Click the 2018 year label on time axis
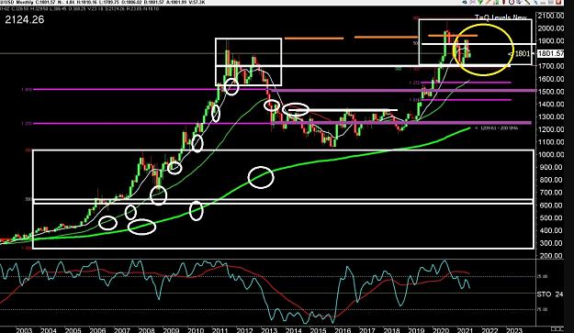Viewport: 574px width, 333px height. tap(391, 330)
